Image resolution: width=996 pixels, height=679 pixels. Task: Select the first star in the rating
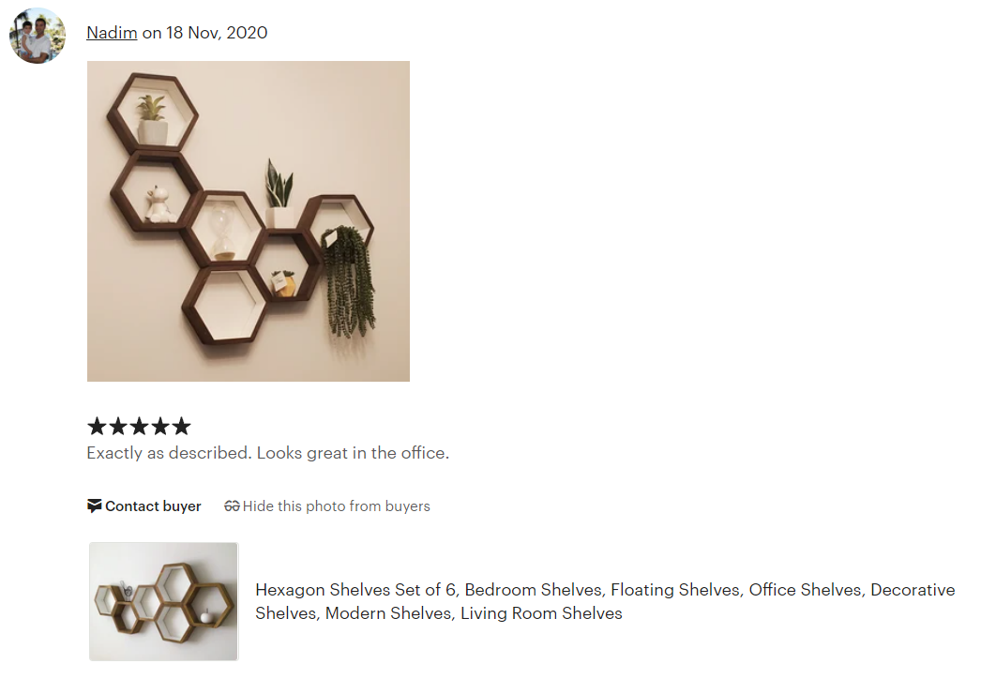click(97, 426)
